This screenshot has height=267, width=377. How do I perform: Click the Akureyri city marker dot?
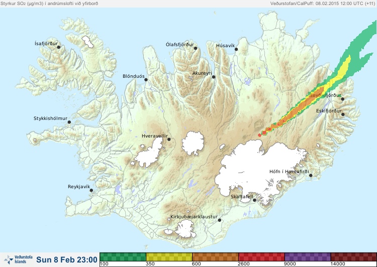[x=214, y=77]
